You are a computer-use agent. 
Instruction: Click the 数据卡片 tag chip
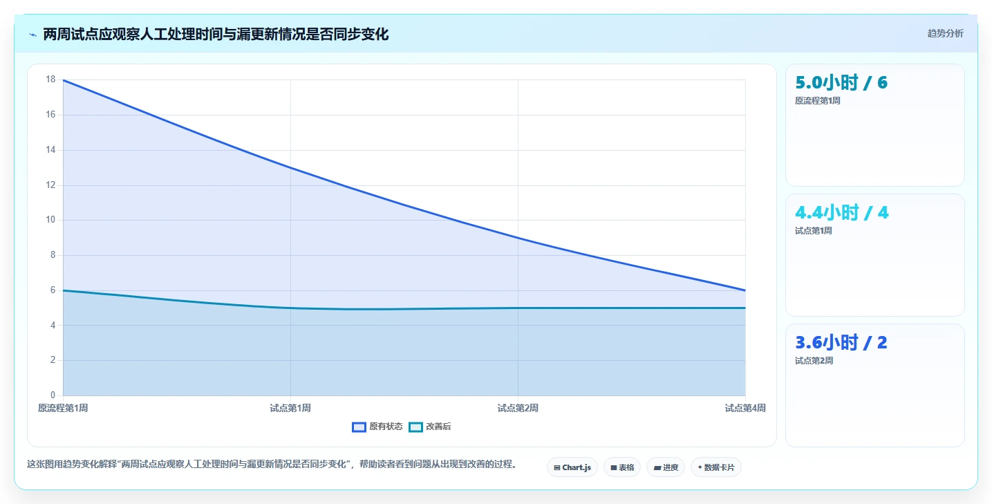click(716, 467)
